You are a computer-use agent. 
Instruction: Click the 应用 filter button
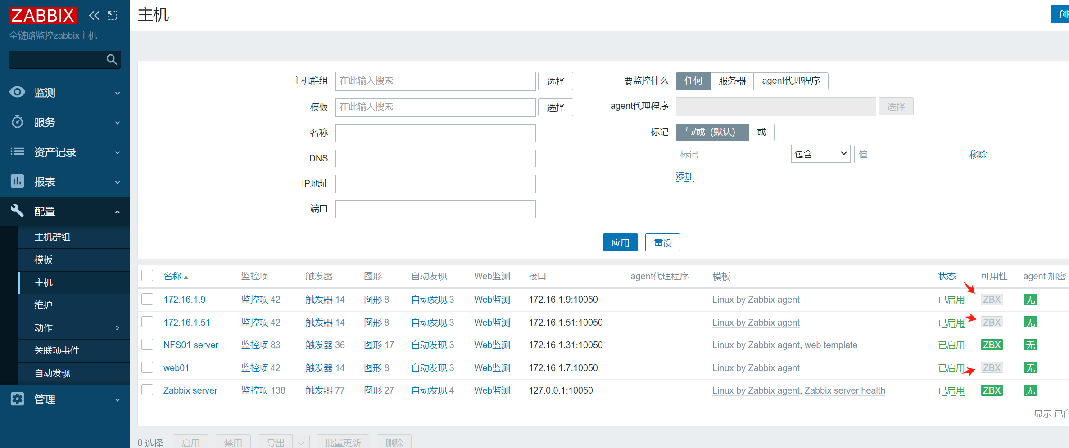[x=620, y=243]
